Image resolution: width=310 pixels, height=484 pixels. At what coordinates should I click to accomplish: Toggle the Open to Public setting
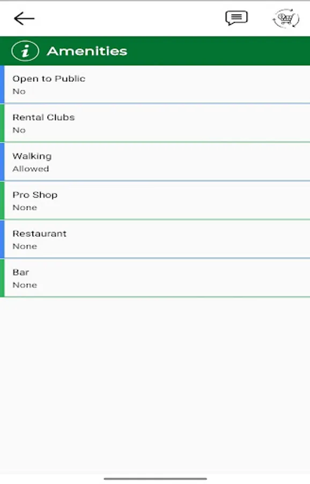click(x=155, y=84)
